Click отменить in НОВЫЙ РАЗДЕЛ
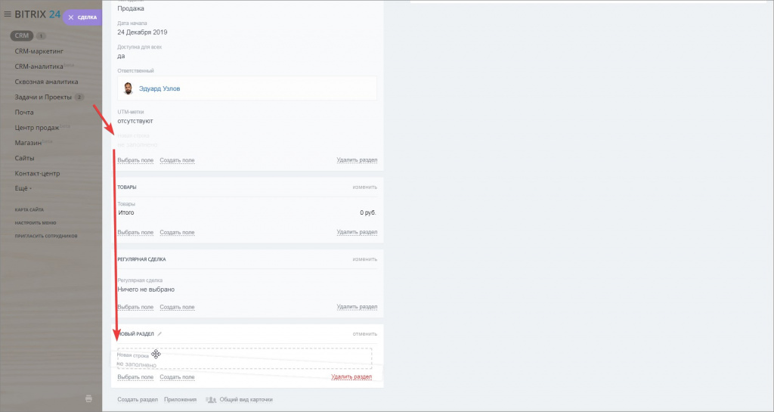The height and width of the screenshot is (412, 774). pyautogui.click(x=365, y=334)
